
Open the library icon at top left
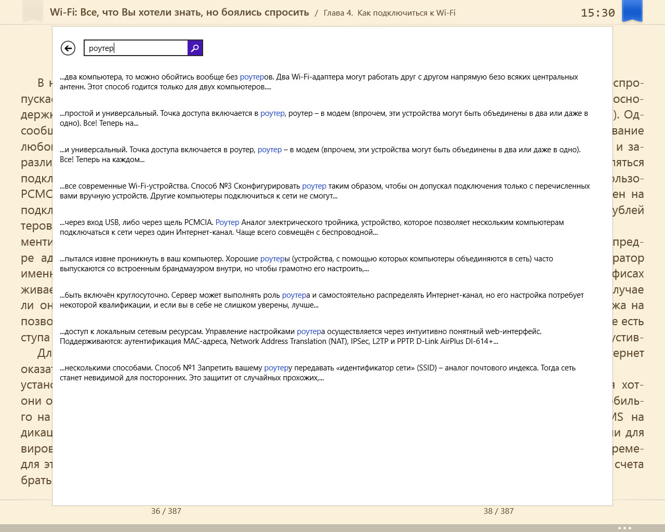(x=33, y=11)
